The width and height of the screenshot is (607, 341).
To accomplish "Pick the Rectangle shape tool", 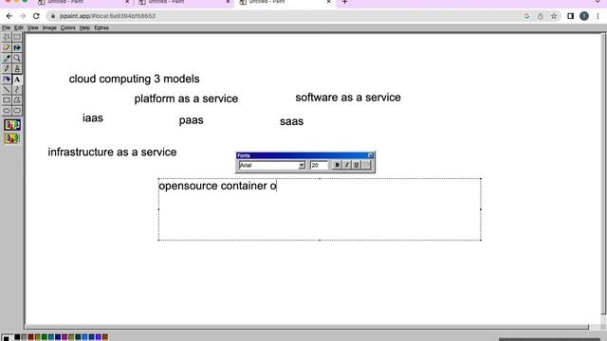I will (x=7, y=100).
